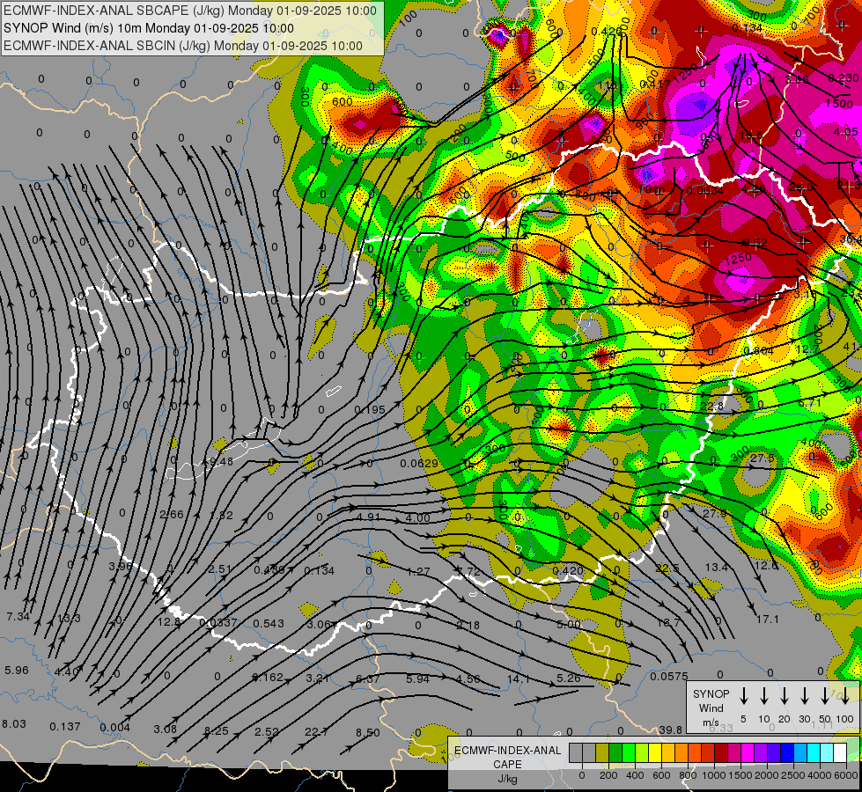Click the 2.66 value on the map
The height and width of the screenshot is (792, 862).
click(172, 515)
